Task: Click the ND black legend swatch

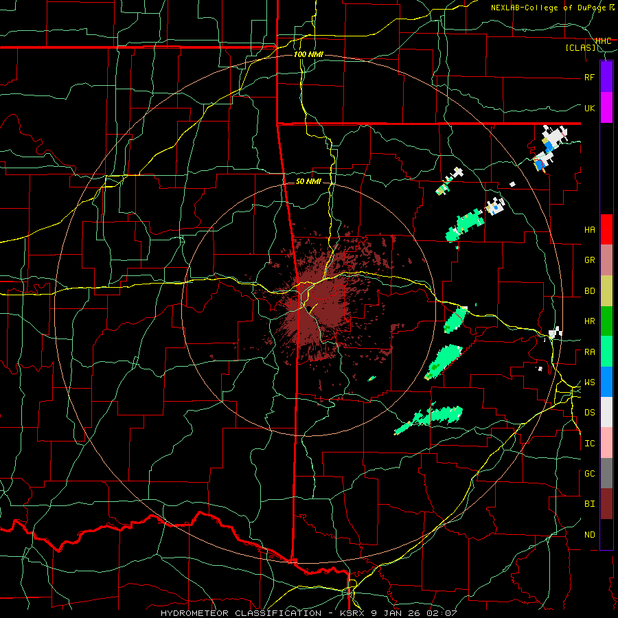Action: pyautogui.click(x=606, y=534)
